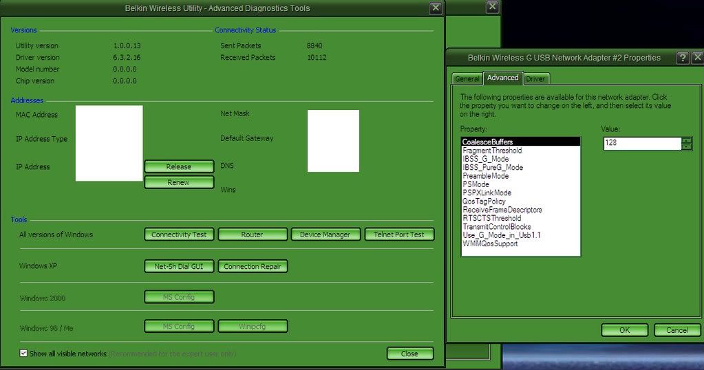Open Net-Sh Dial GUI

[x=179, y=266]
